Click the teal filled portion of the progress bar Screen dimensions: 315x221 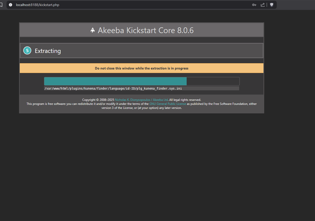point(115,81)
